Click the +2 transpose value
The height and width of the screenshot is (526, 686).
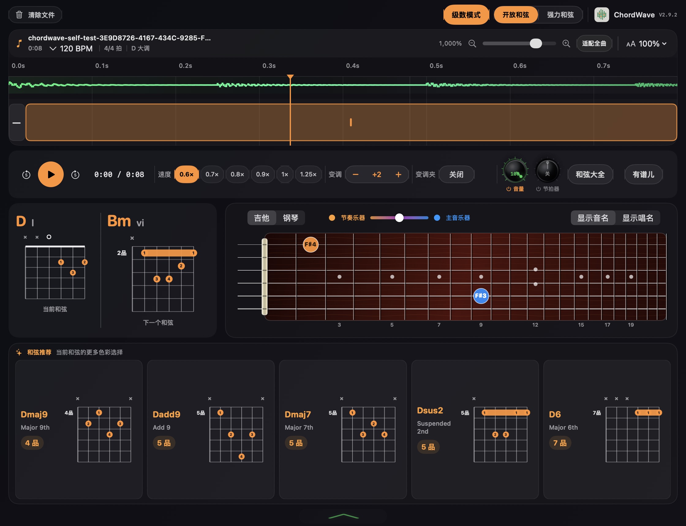(377, 174)
